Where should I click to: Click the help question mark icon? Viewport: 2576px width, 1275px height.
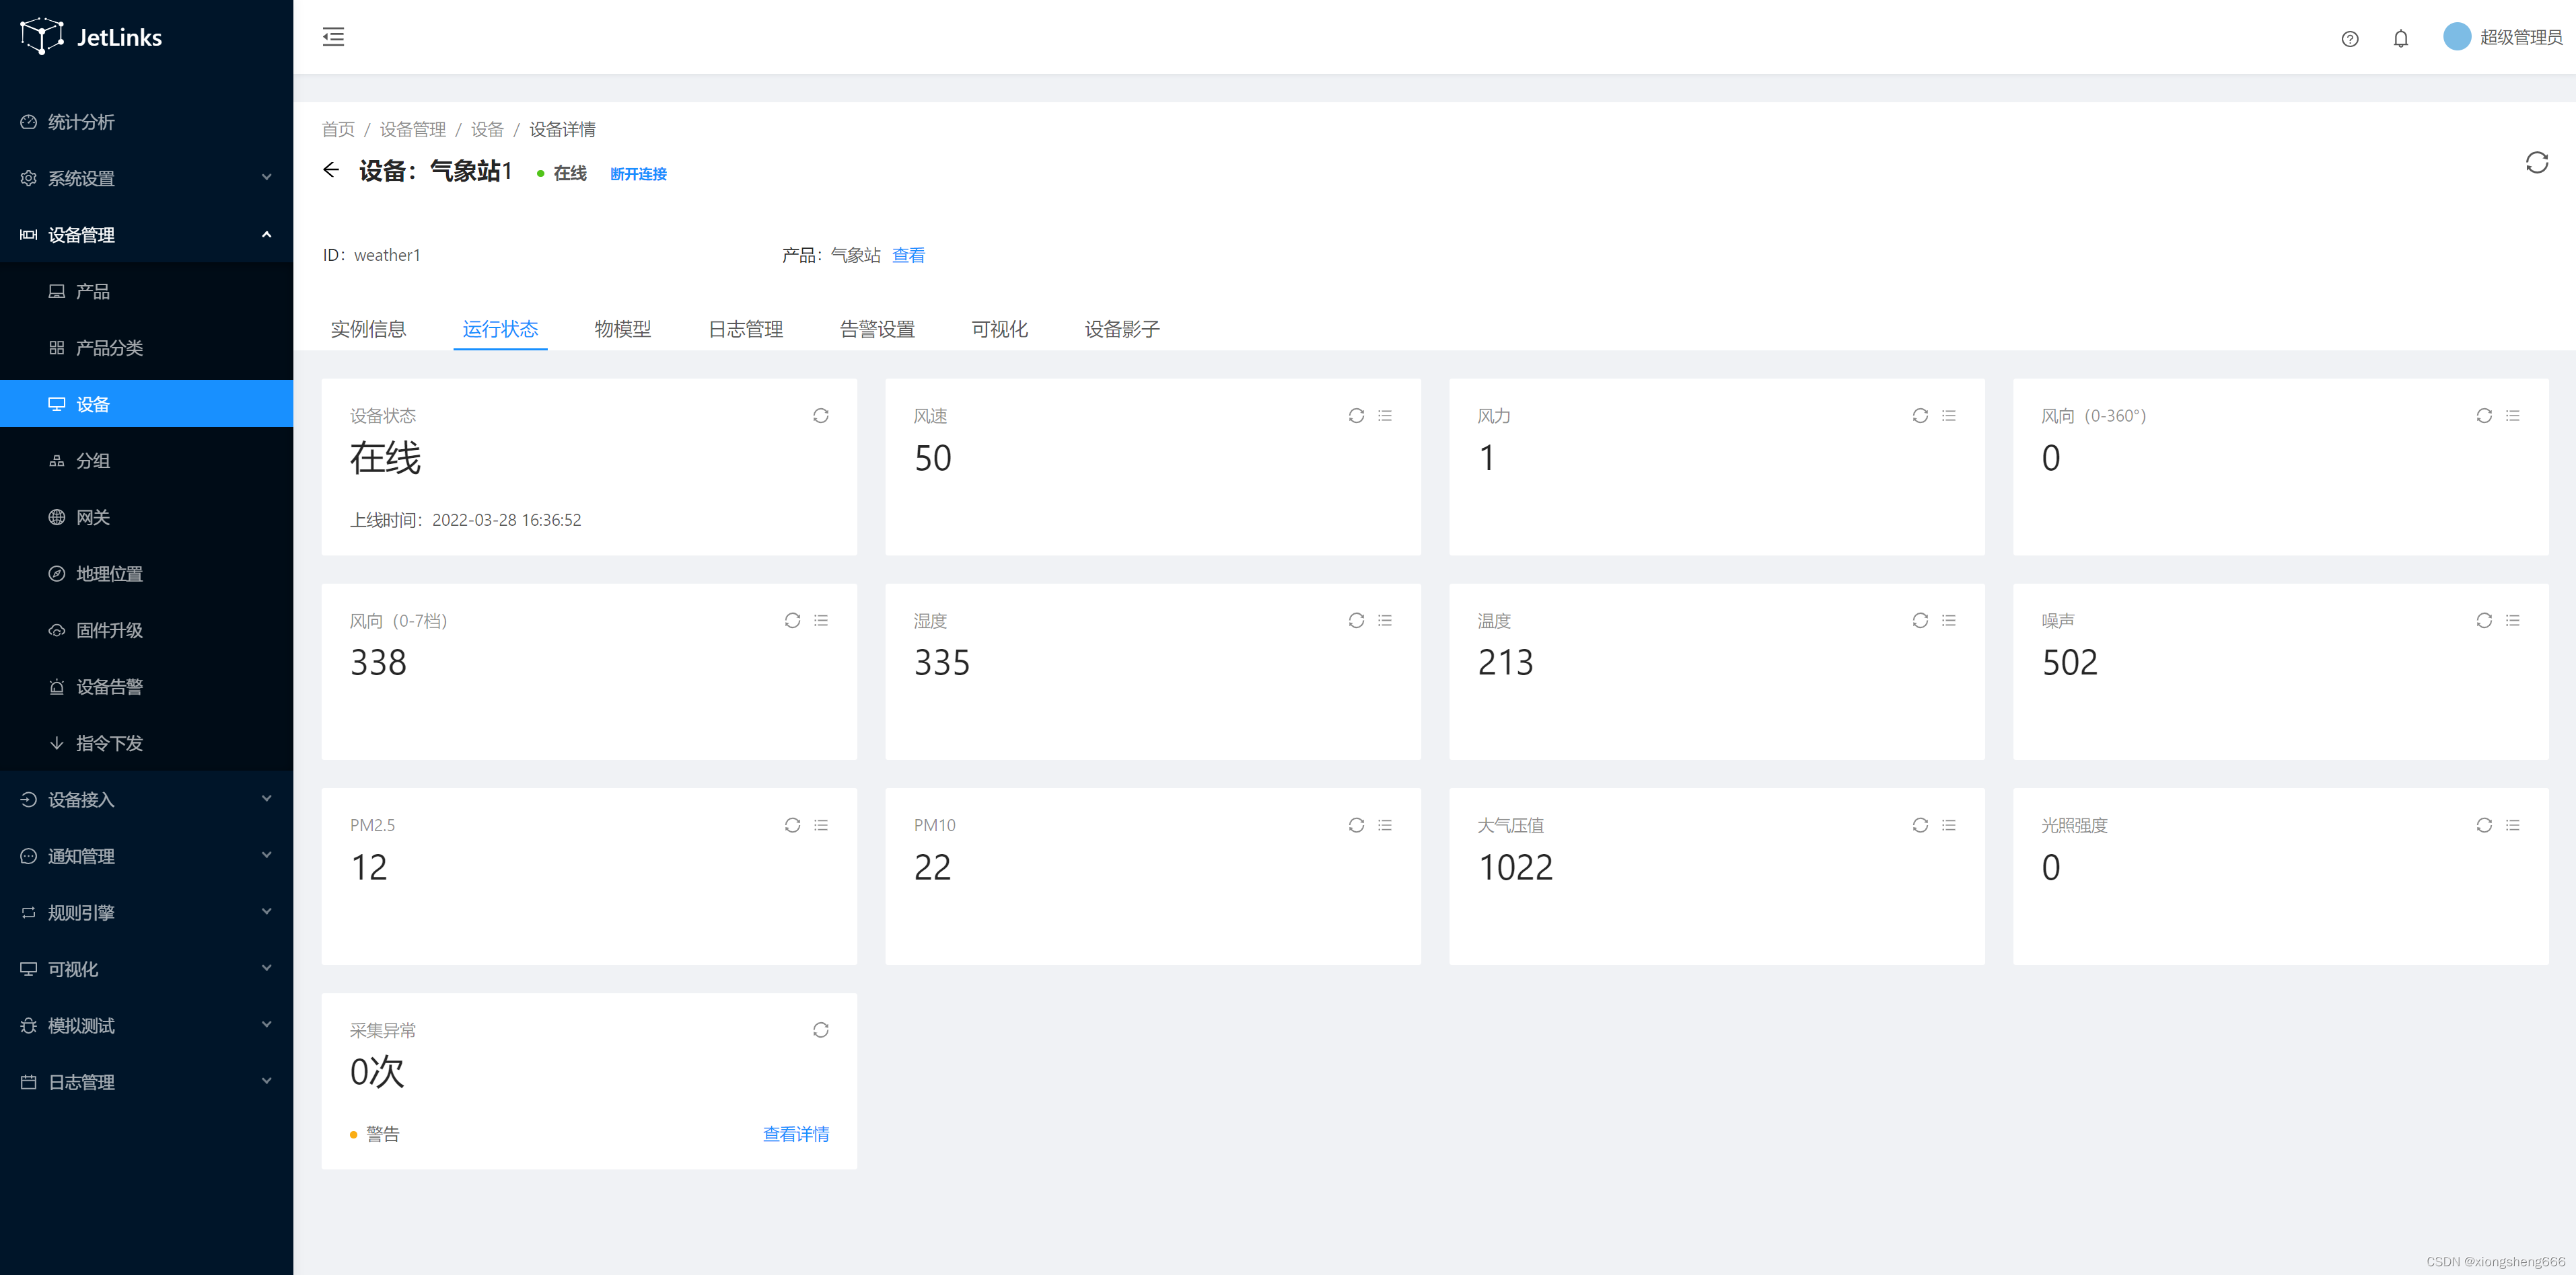pos(2349,39)
